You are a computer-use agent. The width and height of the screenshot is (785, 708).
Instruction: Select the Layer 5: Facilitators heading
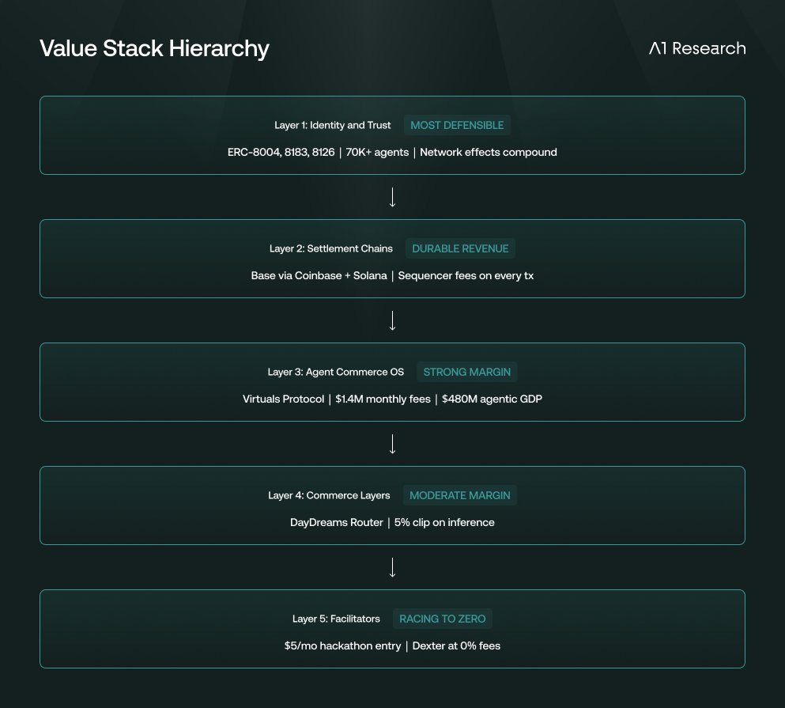click(336, 619)
